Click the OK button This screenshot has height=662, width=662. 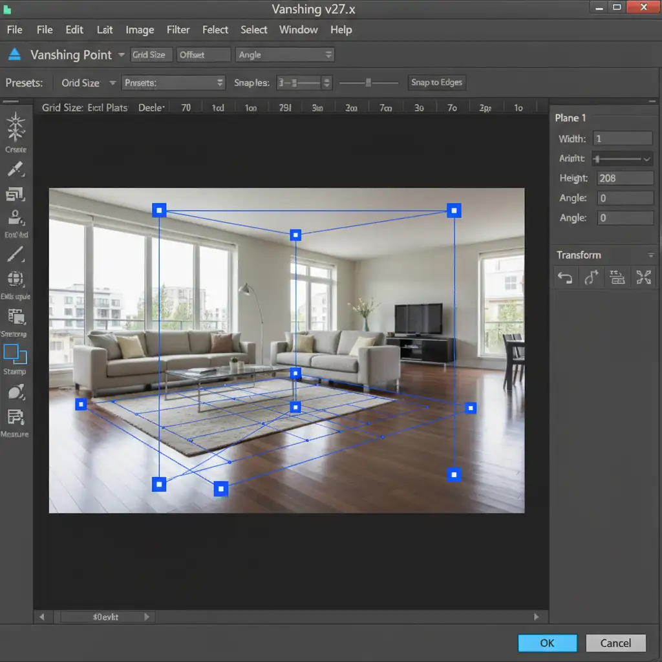(547, 643)
